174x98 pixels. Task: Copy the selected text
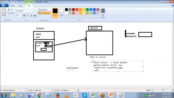[11, 13]
